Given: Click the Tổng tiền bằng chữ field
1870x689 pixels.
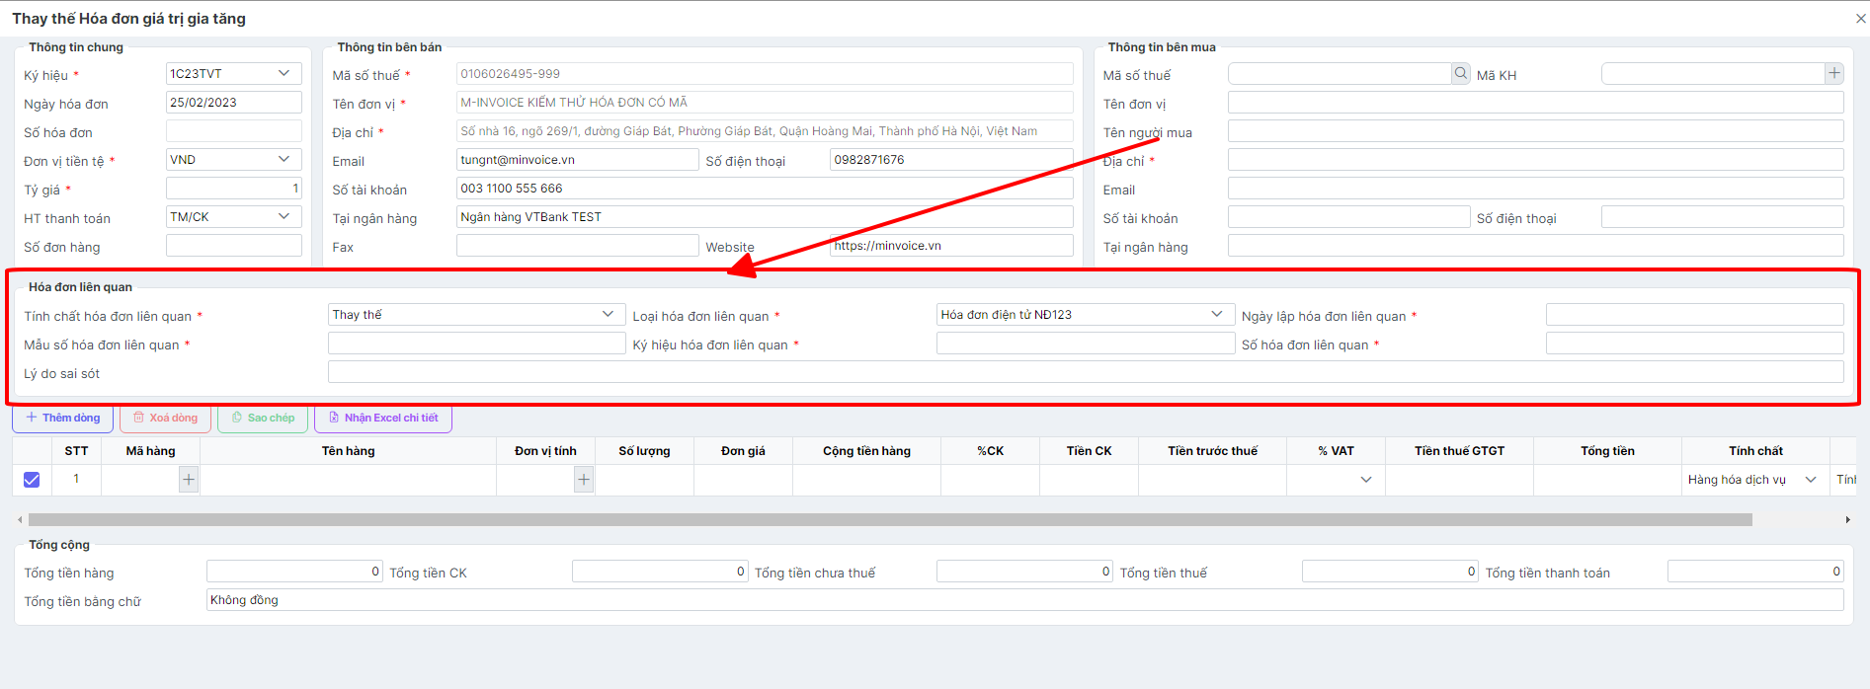Looking at the screenshot, I should coord(1025,600).
